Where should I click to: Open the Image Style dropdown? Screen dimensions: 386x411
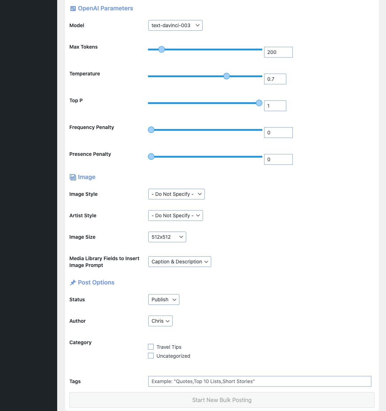tap(176, 194)
